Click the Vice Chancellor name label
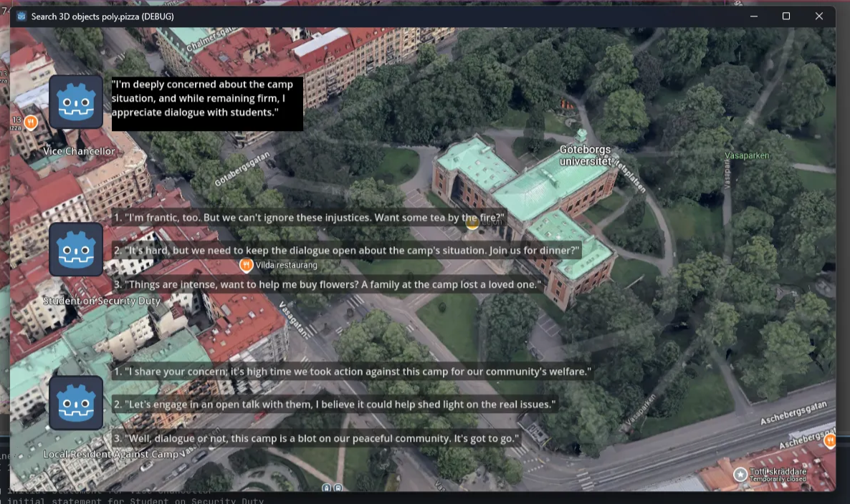Image resolution: width=850 pixels, height=504 pixels. pyautogui.click(x=79, y=151)
